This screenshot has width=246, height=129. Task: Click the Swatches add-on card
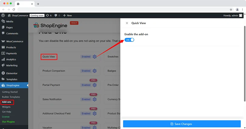[112, 57]
